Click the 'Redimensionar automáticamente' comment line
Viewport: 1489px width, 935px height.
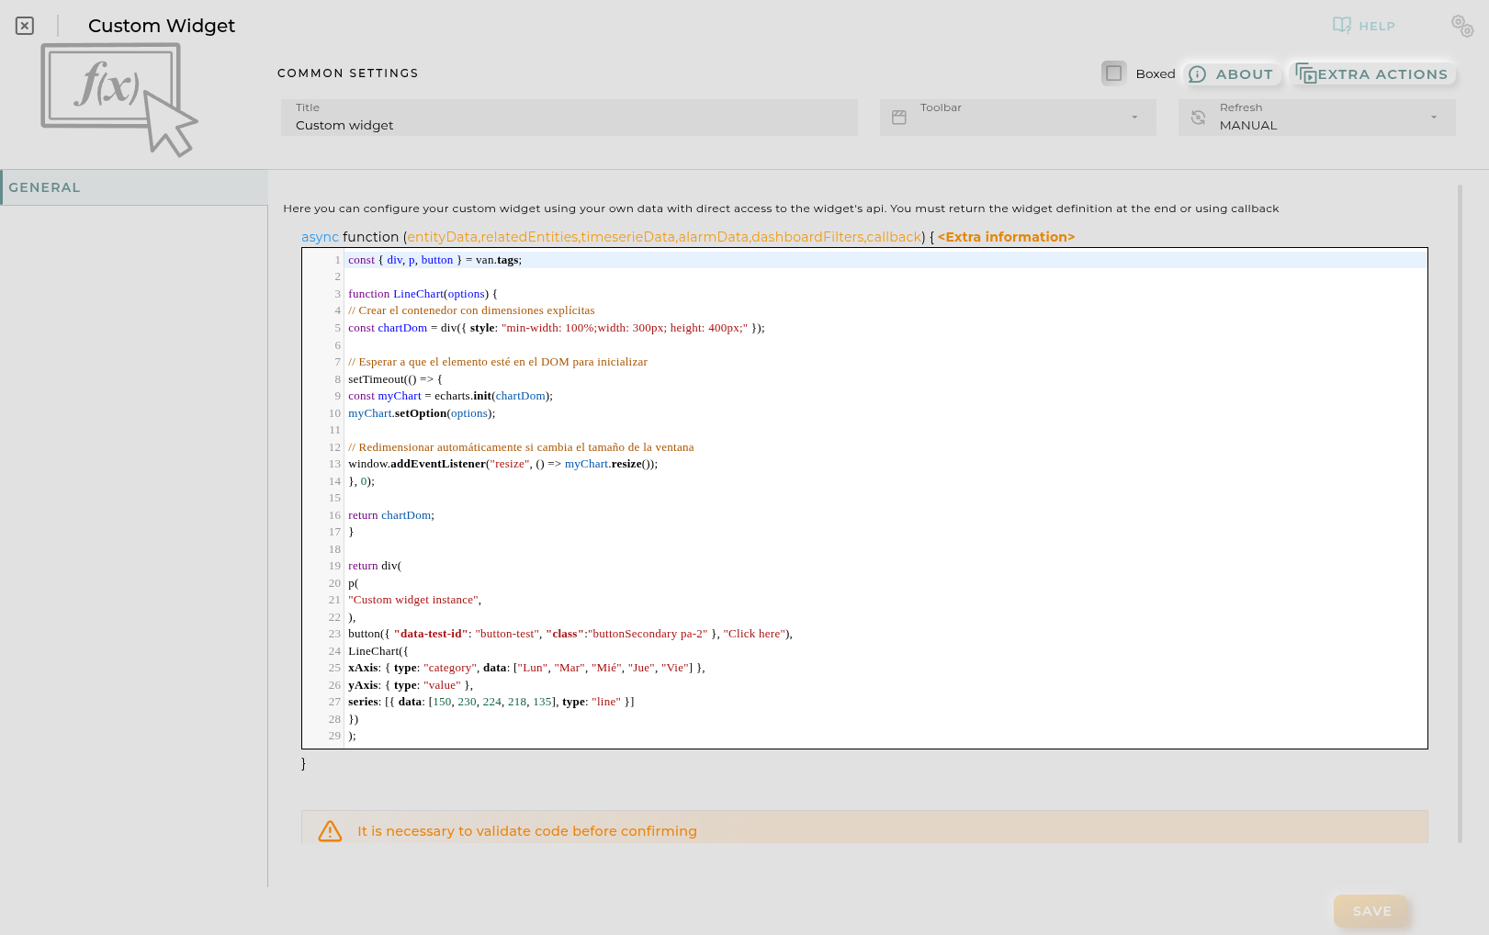click(x=521, y=447)
